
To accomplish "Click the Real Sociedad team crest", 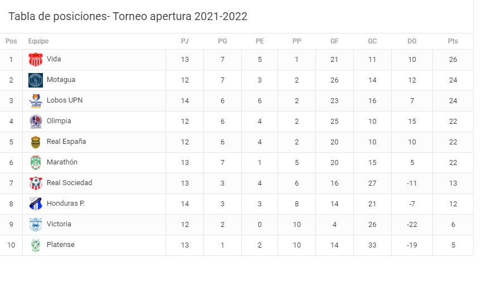I will pyautogui.click(x=36, y=183).
